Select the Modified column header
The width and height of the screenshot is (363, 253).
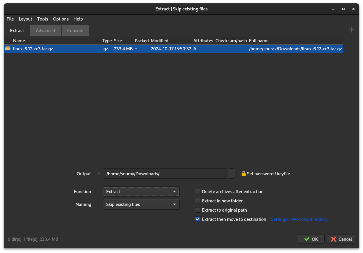pos(159,41)
